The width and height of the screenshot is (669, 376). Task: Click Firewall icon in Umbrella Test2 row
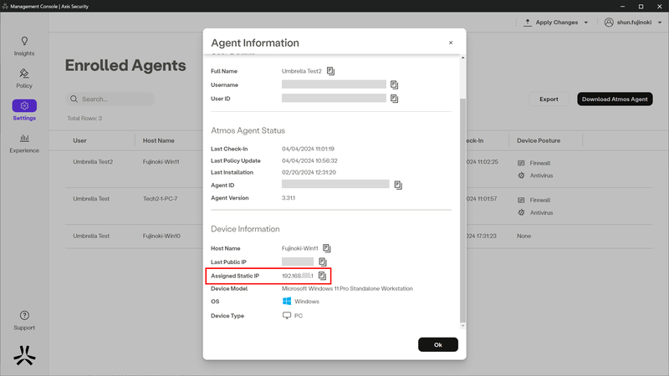521,163
